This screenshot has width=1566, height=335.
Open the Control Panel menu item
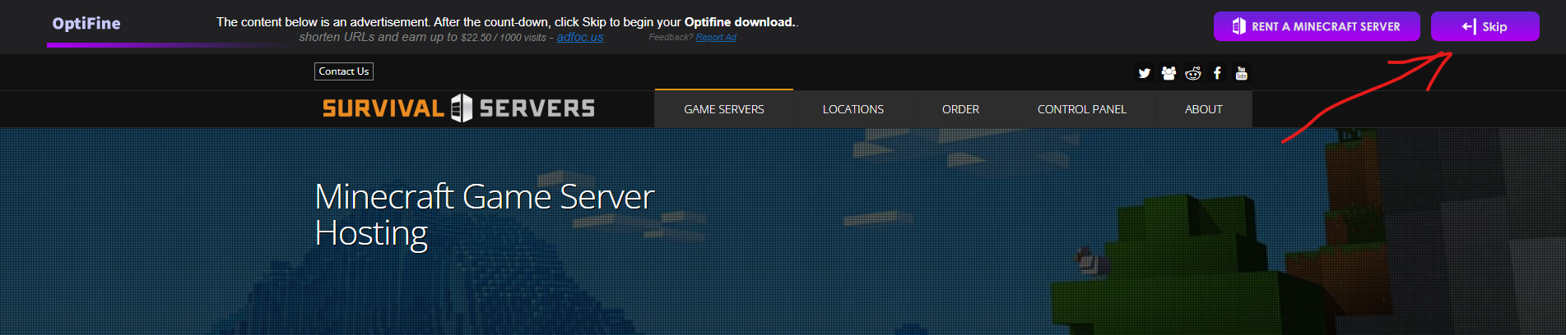(1081, 109)
